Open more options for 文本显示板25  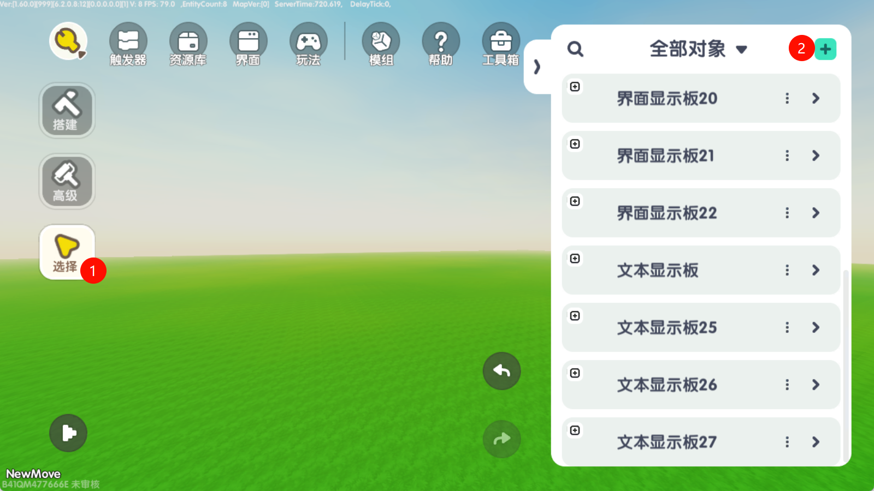point(787,327)
